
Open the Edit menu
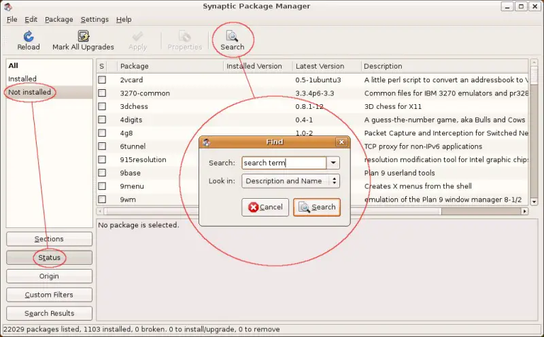point(31,20)
